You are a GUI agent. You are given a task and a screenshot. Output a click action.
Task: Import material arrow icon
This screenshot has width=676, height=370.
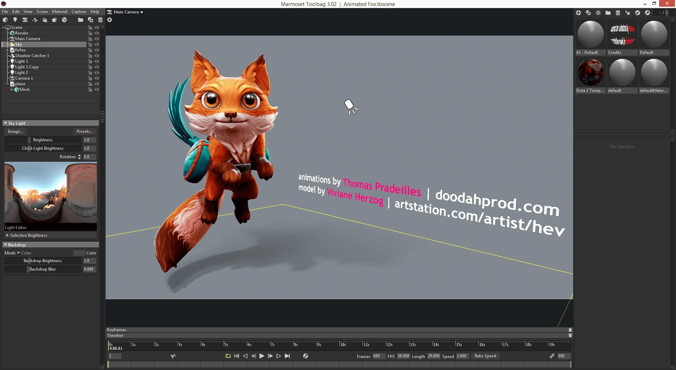pyautogui.click(x=638, y=13)
